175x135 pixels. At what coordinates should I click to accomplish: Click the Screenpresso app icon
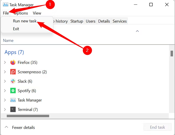click(13, 72)
